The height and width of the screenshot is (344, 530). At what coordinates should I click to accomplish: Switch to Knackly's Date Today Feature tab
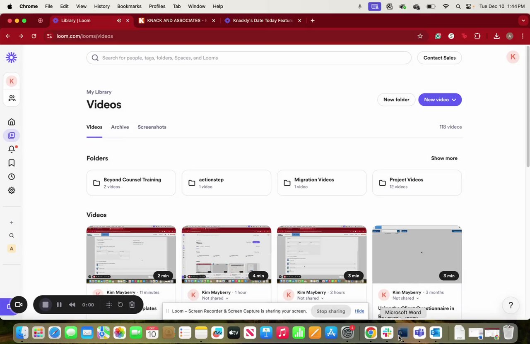263,20
